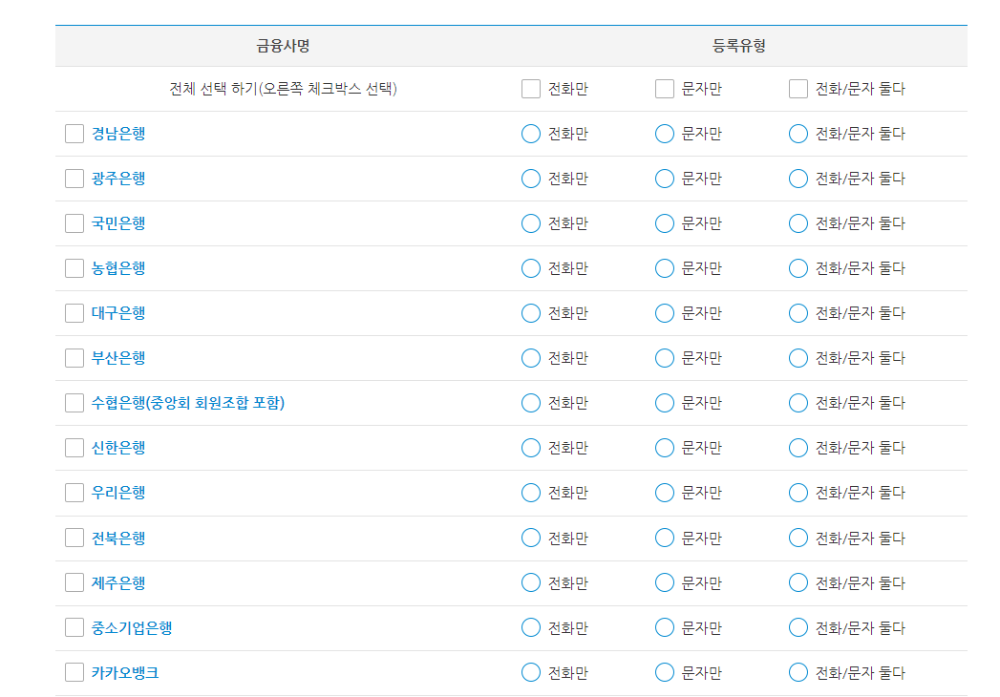Open the 제주은행 link
This screenshot has width=1000, height=697.
pyautogui.click(x=118, y=582)
